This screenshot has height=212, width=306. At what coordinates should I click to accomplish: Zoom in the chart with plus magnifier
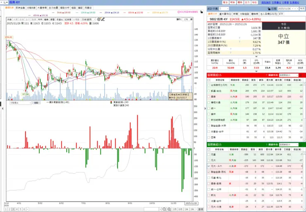click(x=169, y=209)
